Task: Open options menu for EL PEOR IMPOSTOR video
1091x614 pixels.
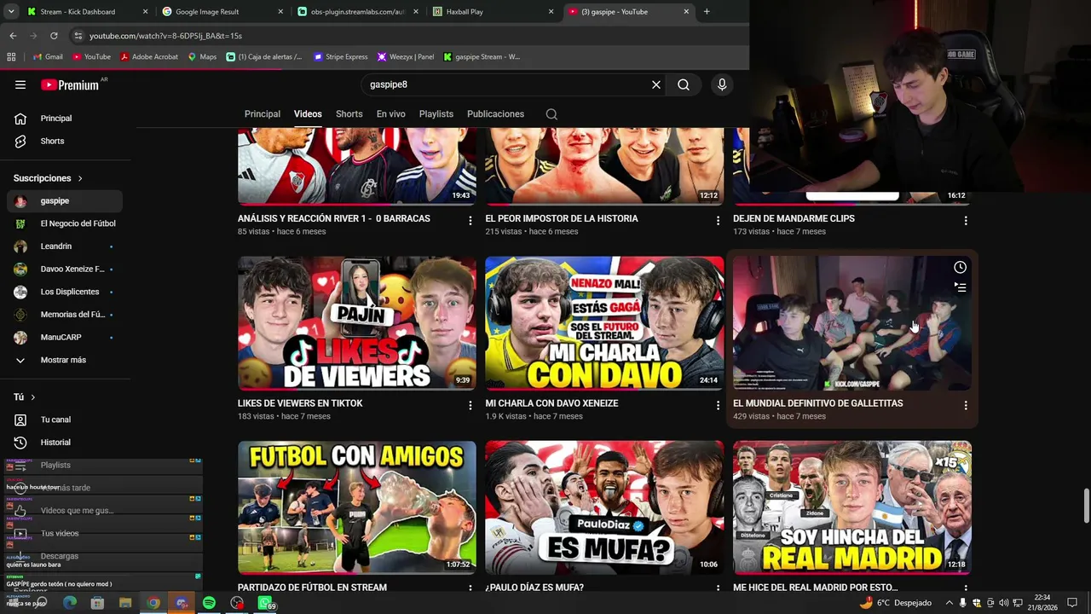Action: 718,220
